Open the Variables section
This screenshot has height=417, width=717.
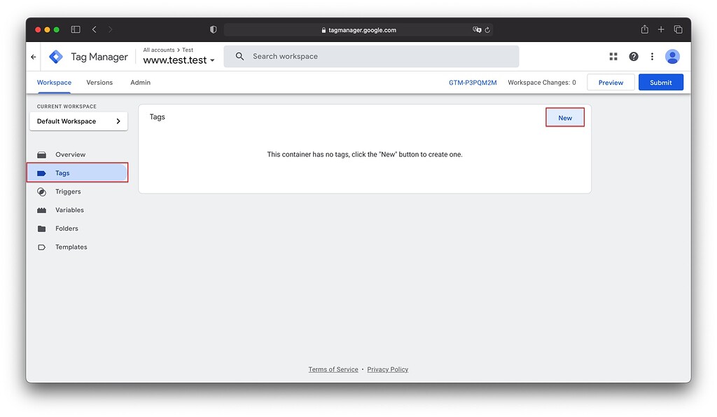pyautogui.click(x=70, y=210)
